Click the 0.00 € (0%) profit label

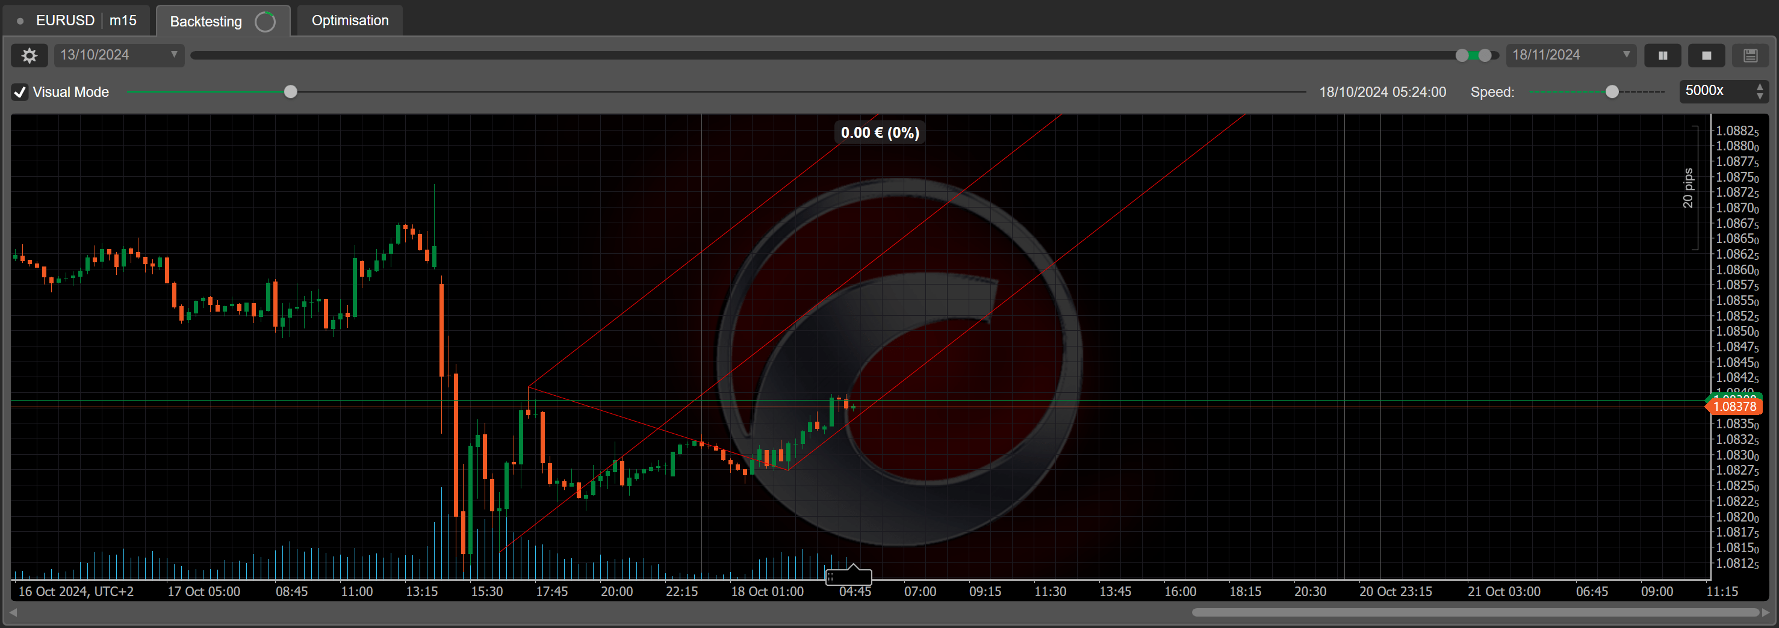tap(880, 132)
